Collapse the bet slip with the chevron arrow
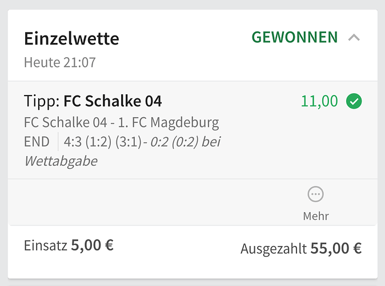Screen dimensions: 385x286 pyautogui.click(x=354, y=38)
